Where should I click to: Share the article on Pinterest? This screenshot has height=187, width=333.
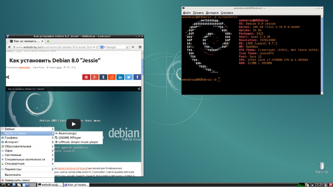[x=86, y=77]
